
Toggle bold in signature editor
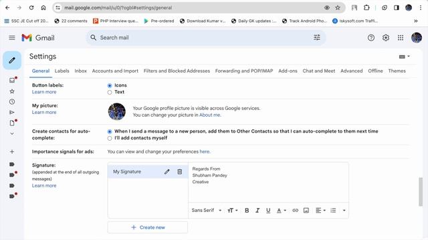pyautogui.click(x=247, y=211)
